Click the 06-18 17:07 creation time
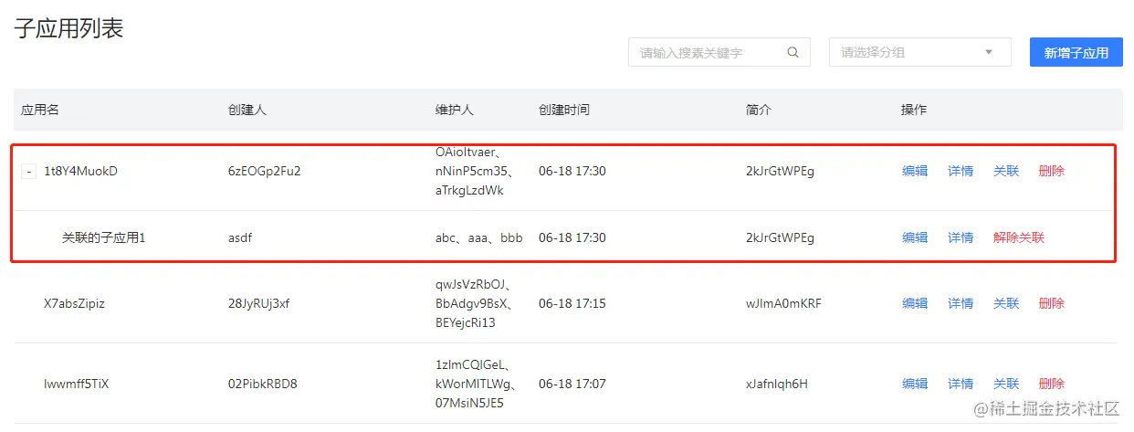Image resolution: width=1134 pixels, height=432 pixels. pos(572,384)
